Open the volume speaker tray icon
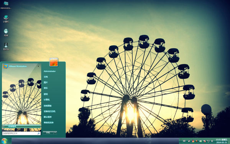 click(212, 141)
